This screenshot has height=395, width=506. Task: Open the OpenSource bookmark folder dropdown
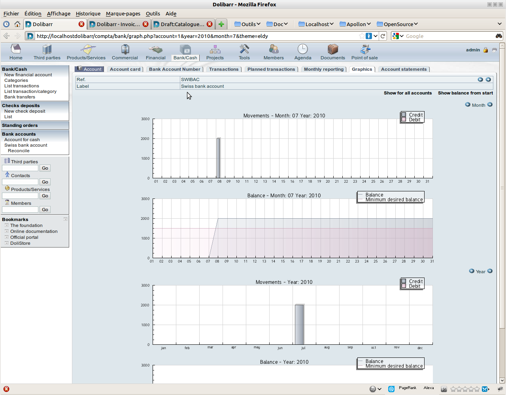click(x=397, y=24)
